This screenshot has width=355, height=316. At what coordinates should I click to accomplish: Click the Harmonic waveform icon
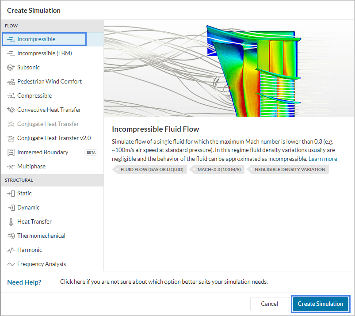(11, 250)
